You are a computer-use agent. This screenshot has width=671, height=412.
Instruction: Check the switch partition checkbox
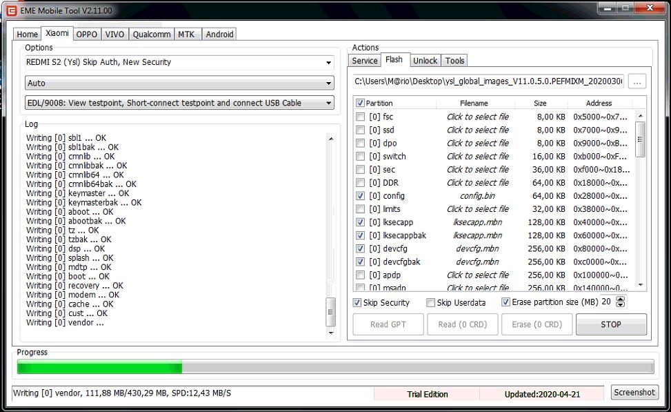point(360,157)
